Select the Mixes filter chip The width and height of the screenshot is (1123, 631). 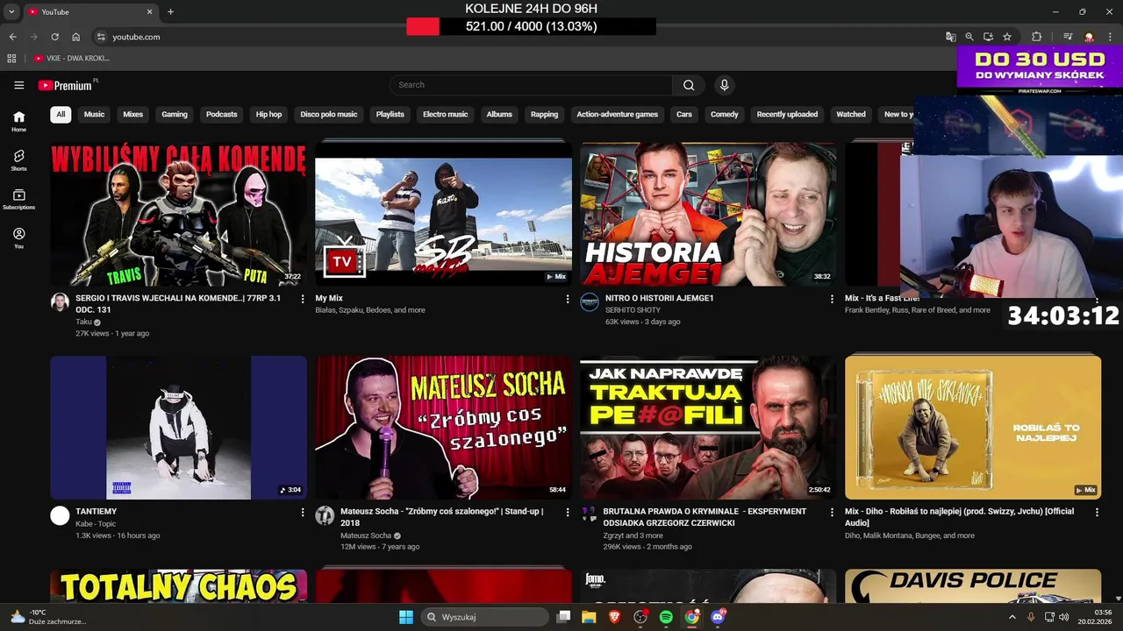point(132,114)
